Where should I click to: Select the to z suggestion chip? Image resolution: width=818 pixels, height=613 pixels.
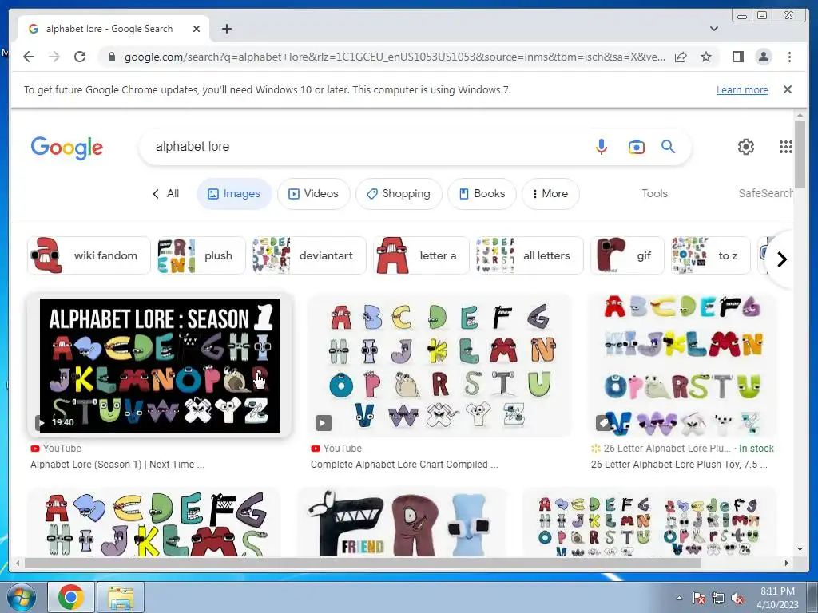710,255
